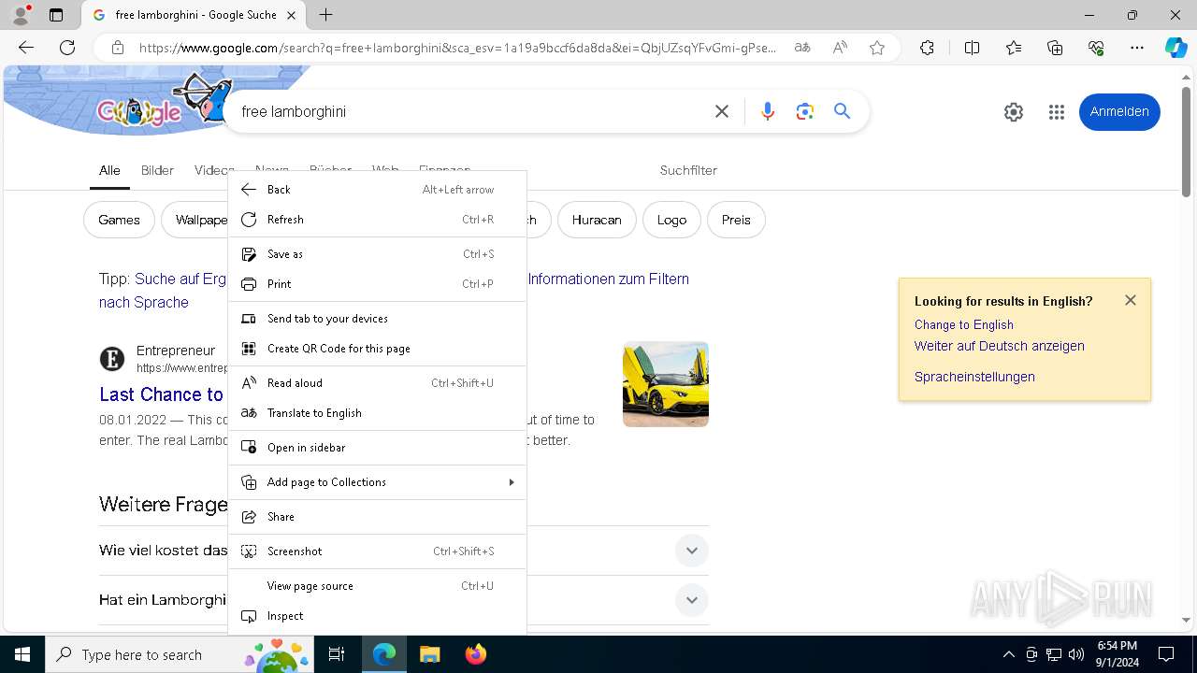Screen dimensions: 1197x673
Task: Click the Windows taskbar search box
Action: pos(180,654)
